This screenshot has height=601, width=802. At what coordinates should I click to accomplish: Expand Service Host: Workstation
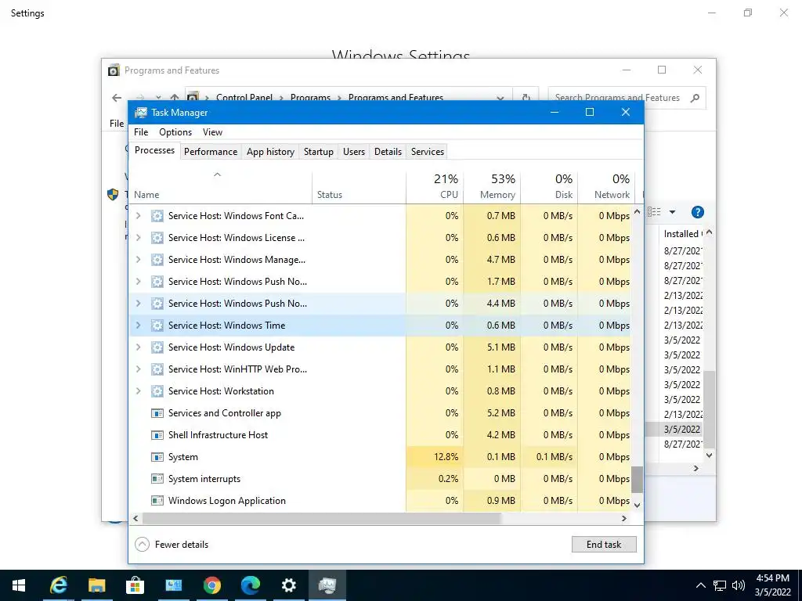pyautogui.click(x=138, y=391)
